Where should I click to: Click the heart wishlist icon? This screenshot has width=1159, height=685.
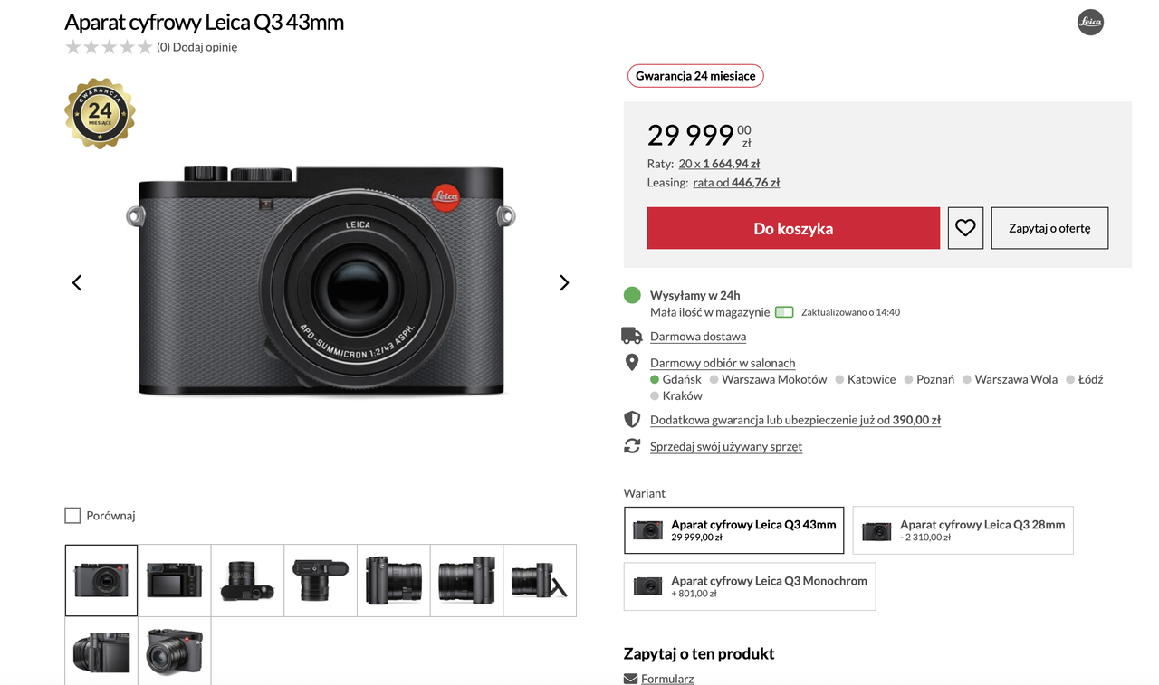point(965,228)
